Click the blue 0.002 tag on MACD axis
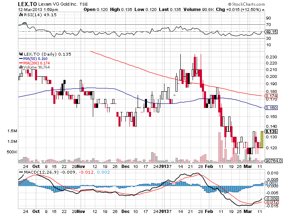This screenshot has width=285, height=215. [x=271, y=183]
